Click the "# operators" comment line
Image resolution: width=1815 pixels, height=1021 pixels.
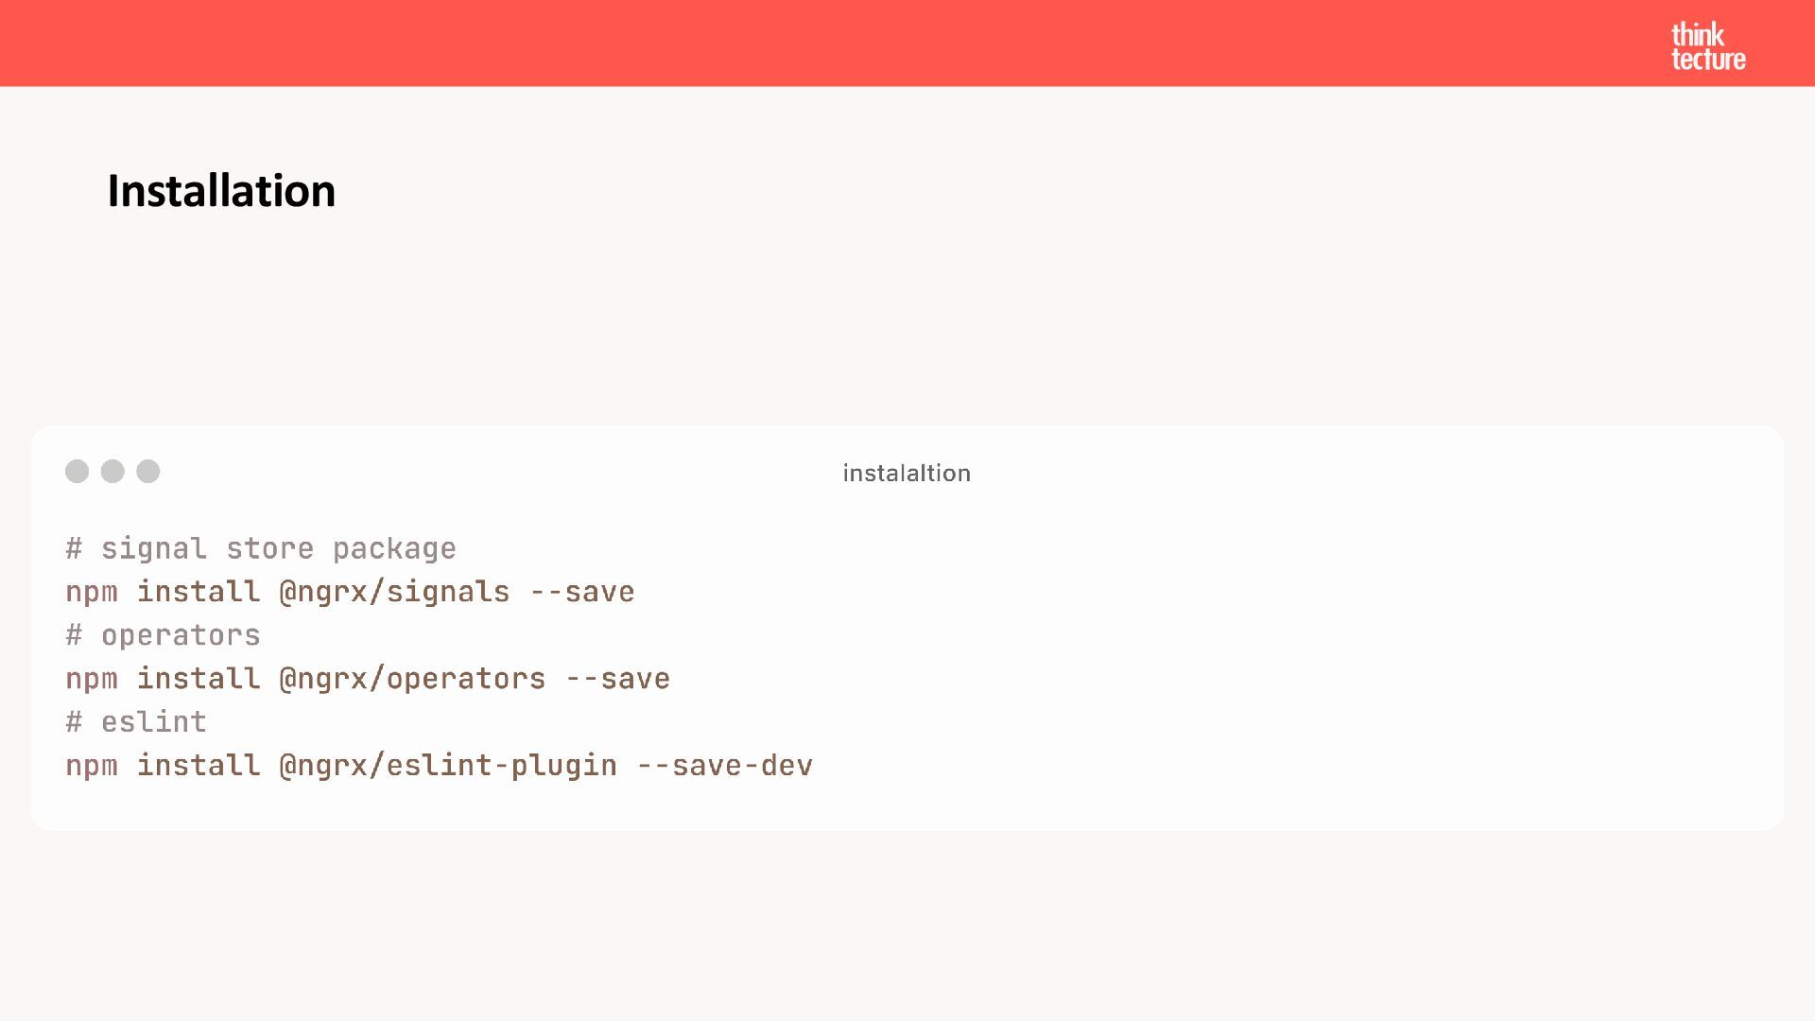163,635
